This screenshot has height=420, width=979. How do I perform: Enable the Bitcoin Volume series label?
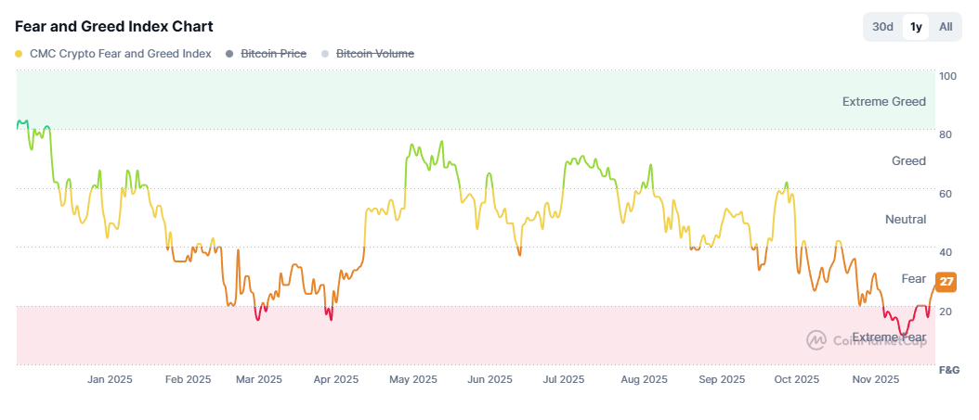374,54
